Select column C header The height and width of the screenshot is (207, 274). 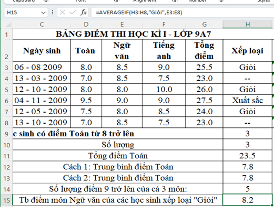[x=42, y=24]
